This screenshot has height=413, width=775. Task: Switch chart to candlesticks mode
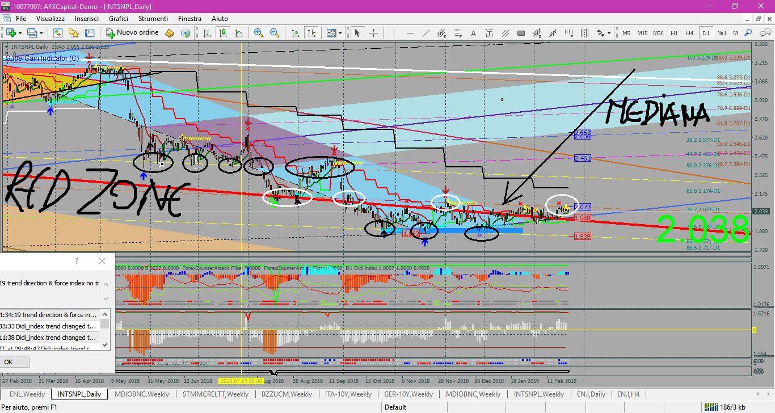click(223, 33)
